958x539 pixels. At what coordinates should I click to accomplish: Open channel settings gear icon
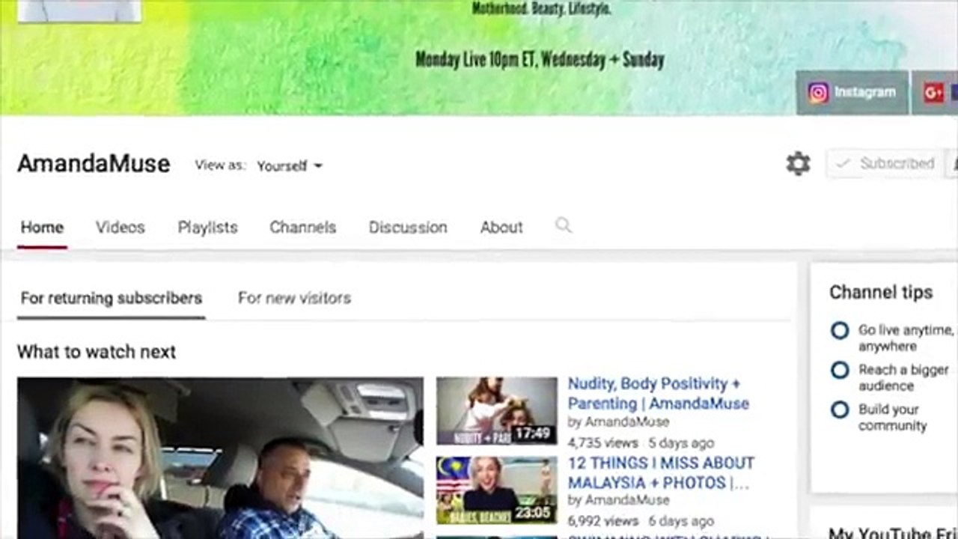coord(798,163)
